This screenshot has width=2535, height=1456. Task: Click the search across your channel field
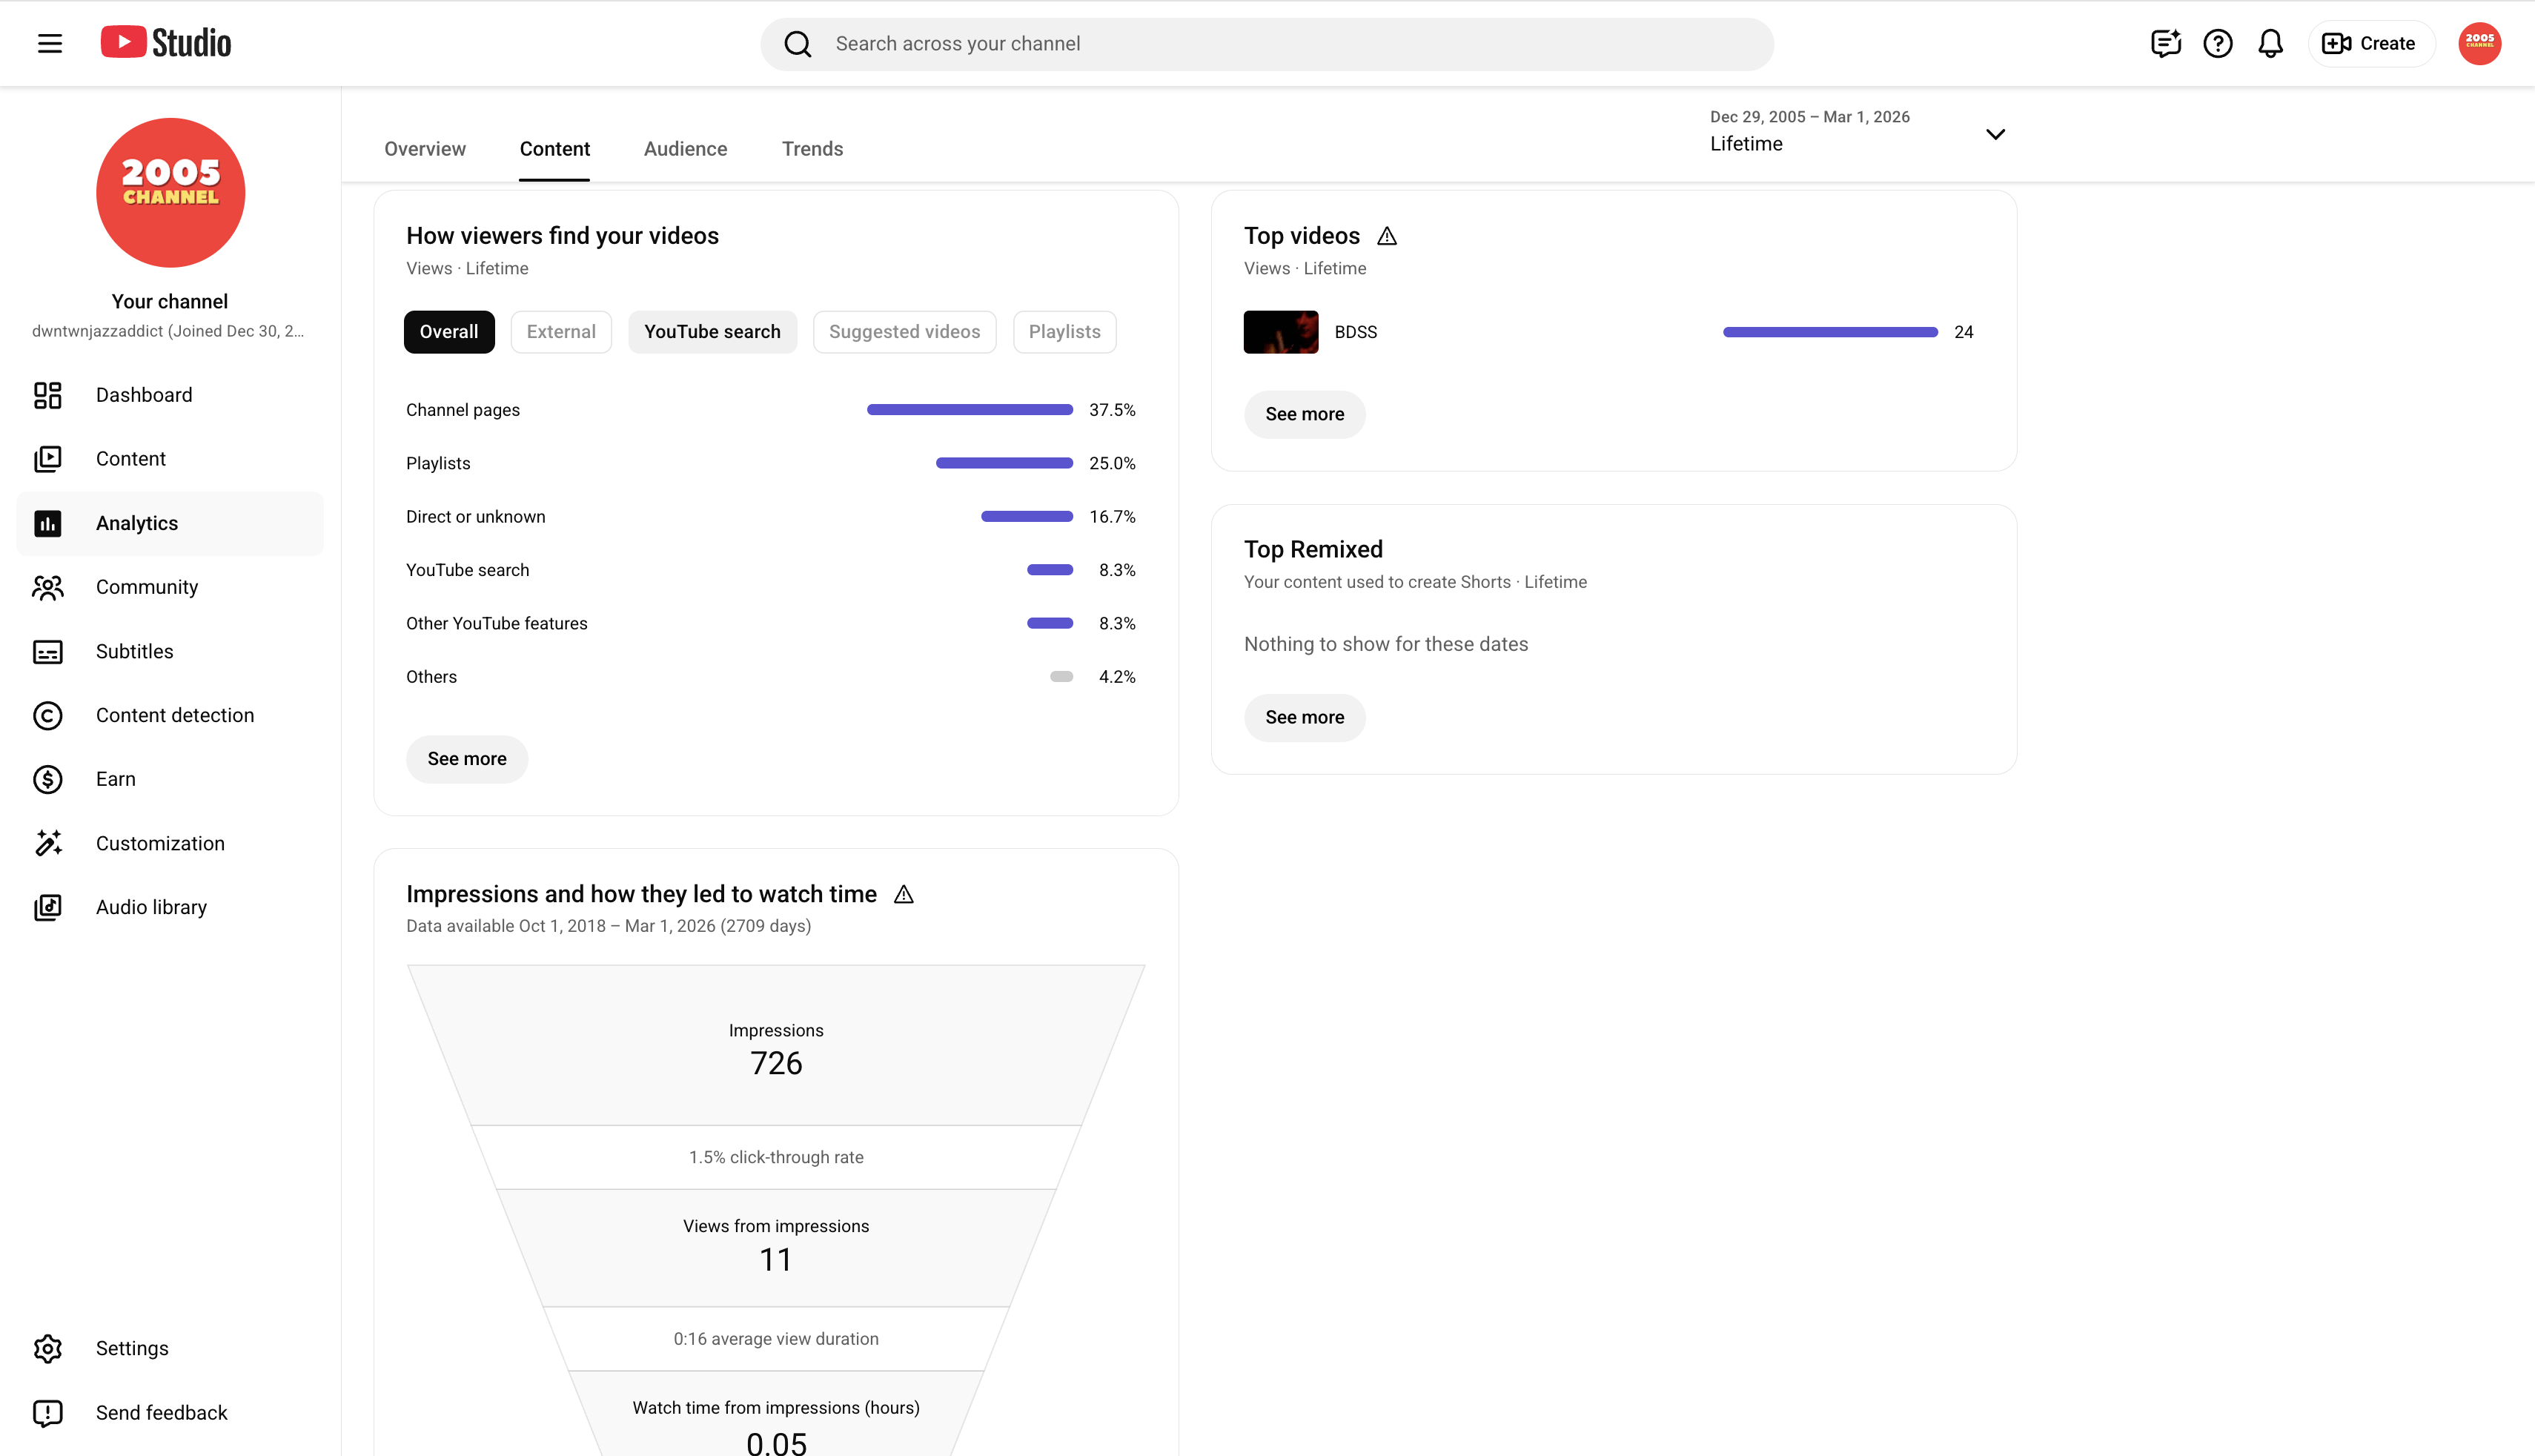[1267, 44]
